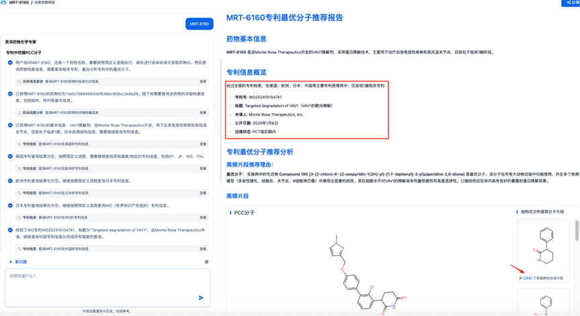Click 查看 for 在WO的专利信息 row
This screenshot has height=316, width=580.
[203, 218]
